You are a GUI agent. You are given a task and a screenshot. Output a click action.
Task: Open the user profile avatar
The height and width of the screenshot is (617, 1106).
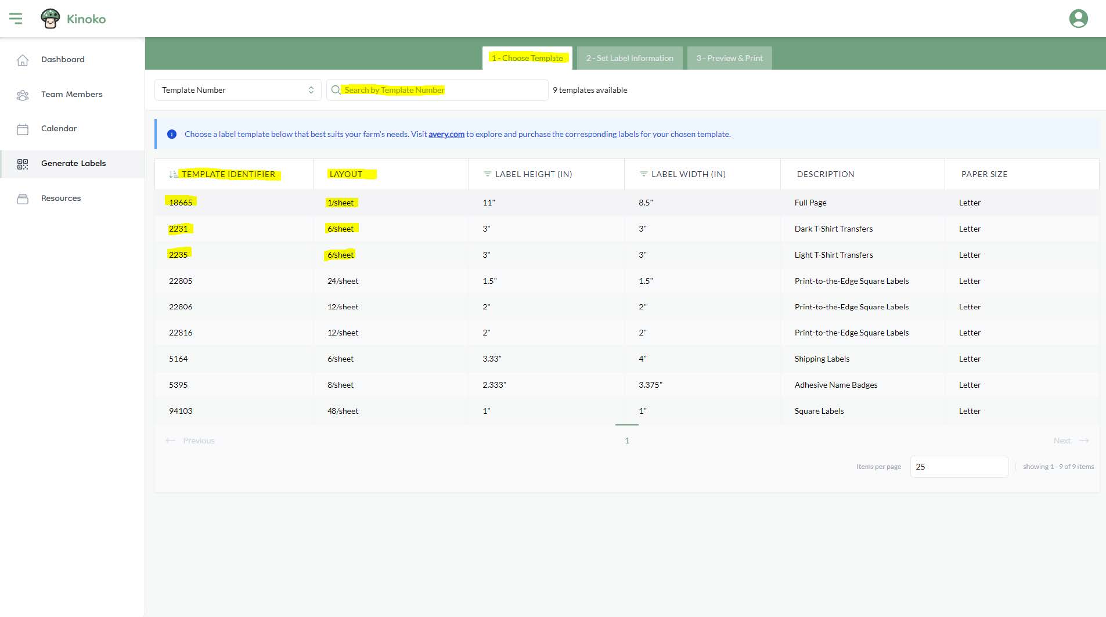tap(1078, 19)
